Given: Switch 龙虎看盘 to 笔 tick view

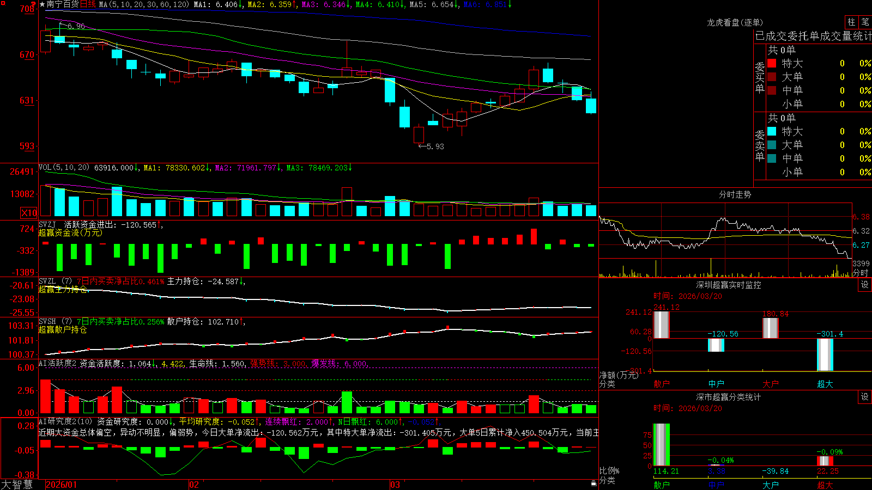Looking at the screenshot, I should click(865, 22).
